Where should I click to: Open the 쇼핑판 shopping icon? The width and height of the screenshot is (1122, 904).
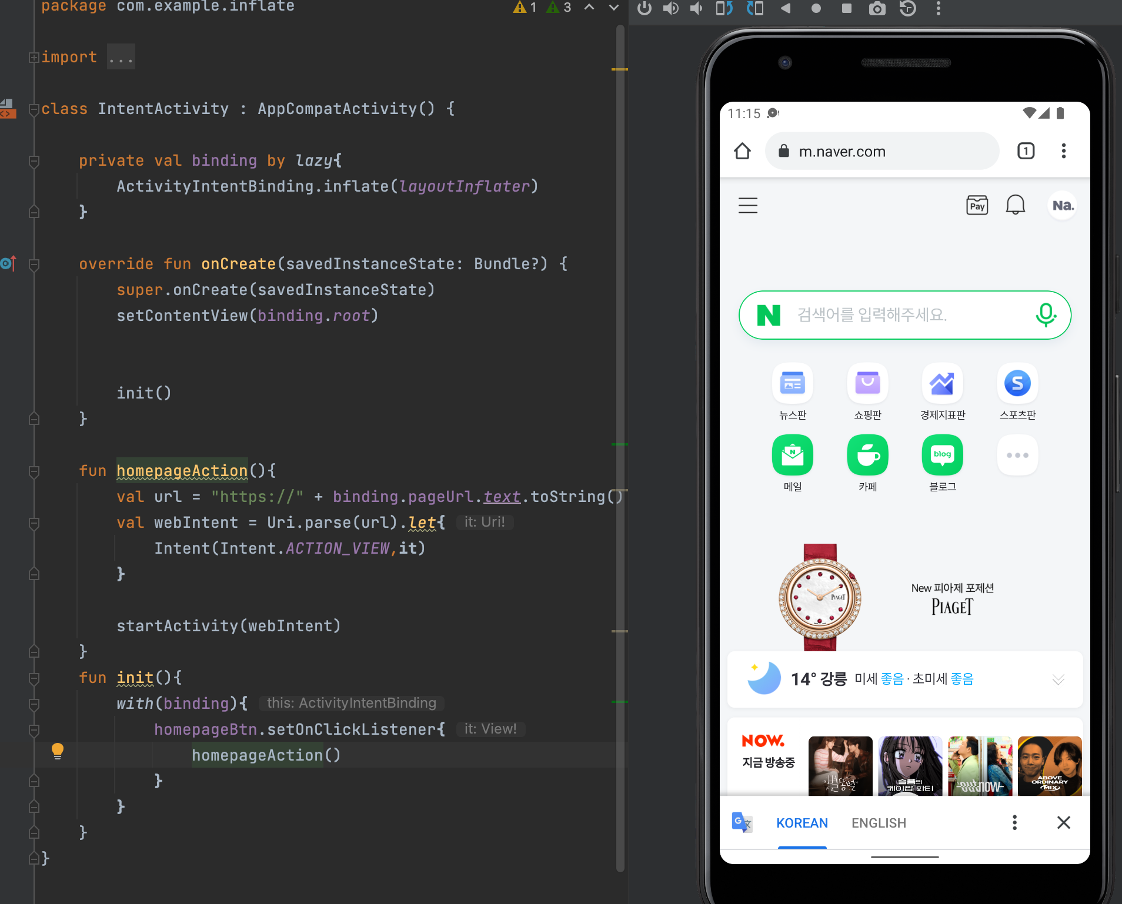868,383
